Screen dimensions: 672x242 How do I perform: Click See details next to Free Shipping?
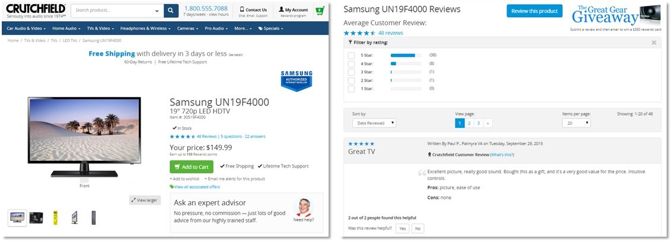[x=235, y=55]
